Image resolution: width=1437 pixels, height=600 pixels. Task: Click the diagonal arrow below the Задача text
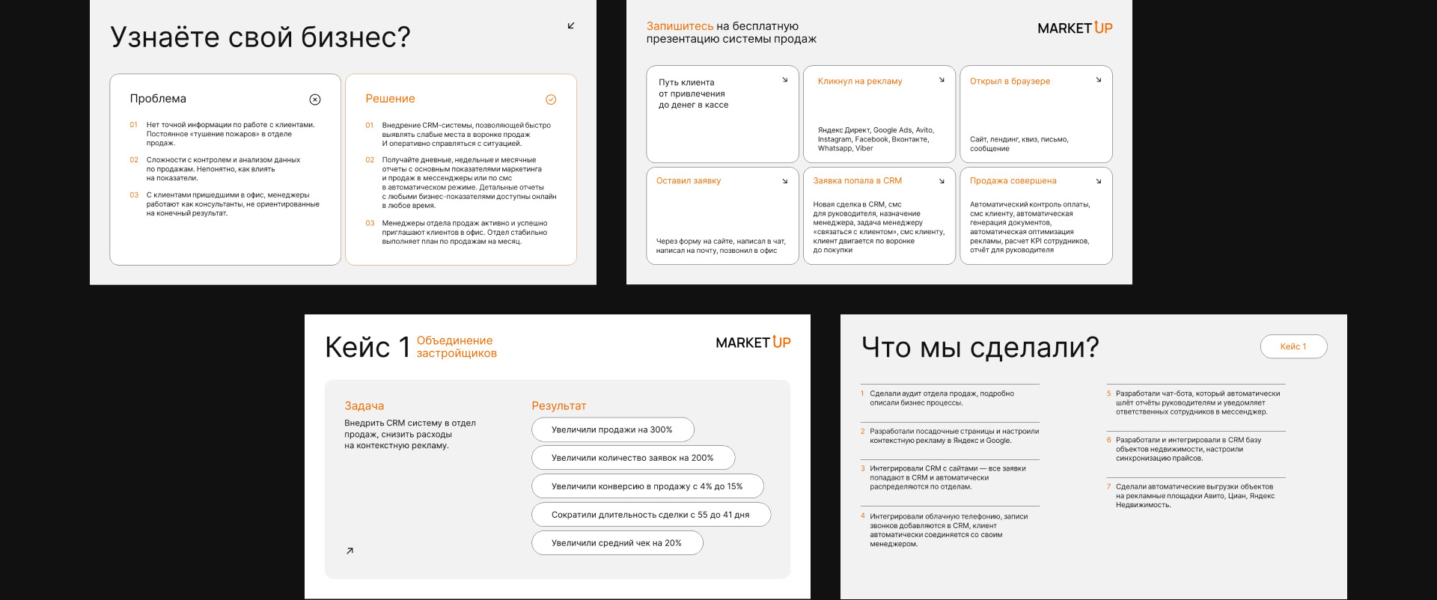(350, 551)
